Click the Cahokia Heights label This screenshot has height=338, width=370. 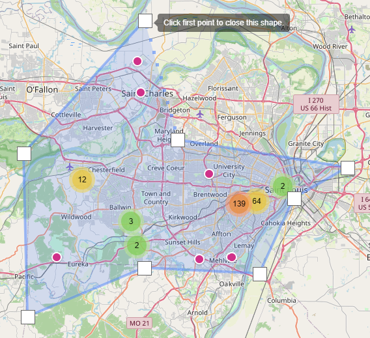286,223
